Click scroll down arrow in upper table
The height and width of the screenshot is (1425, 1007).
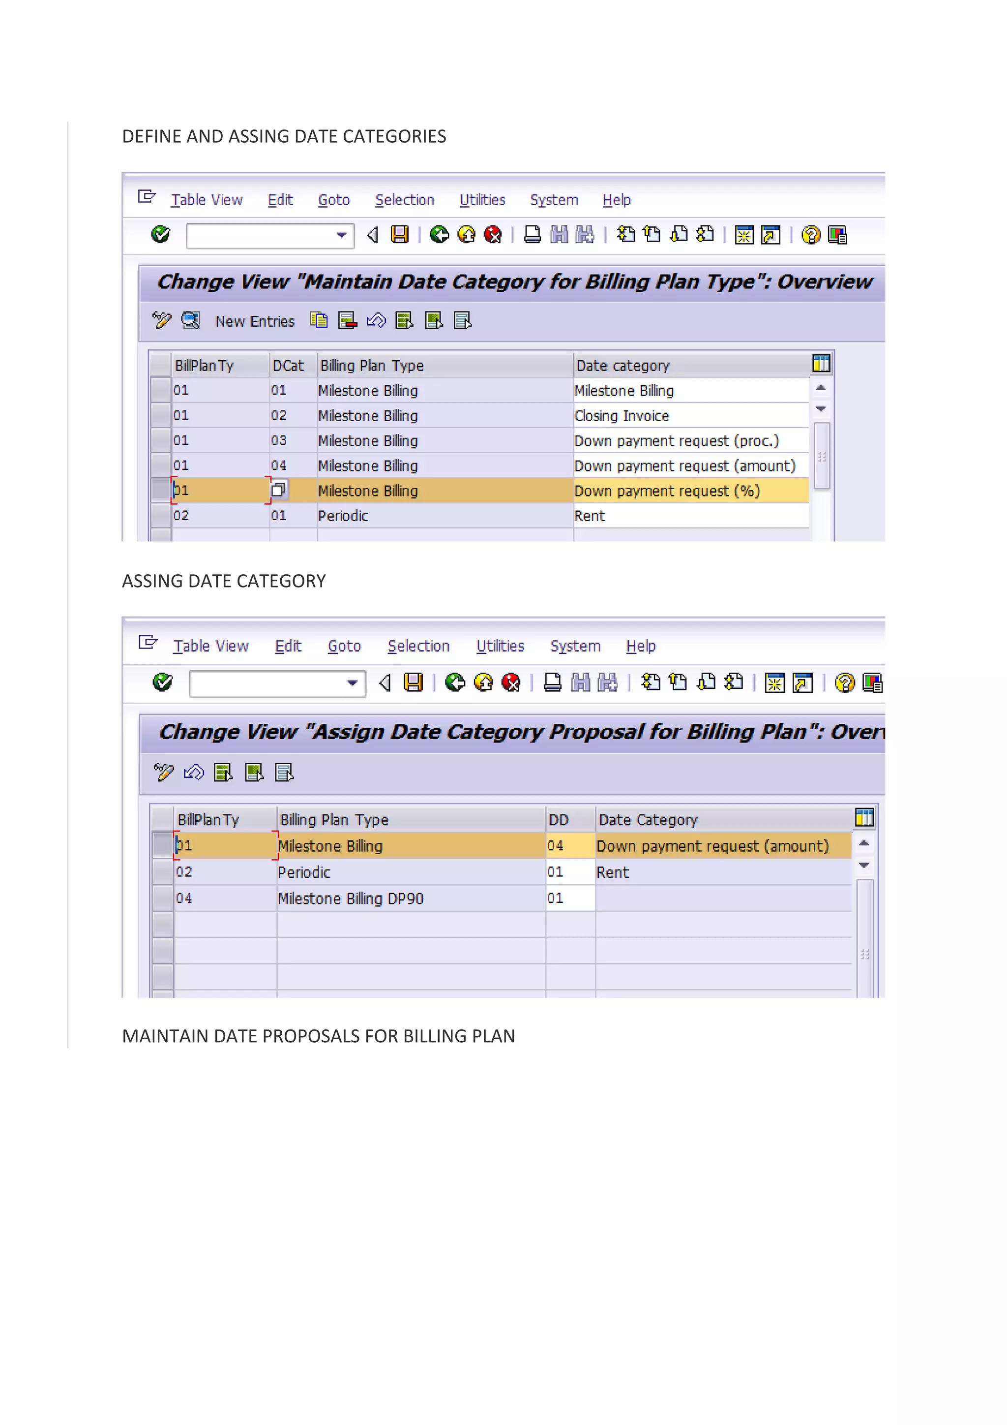point(821,408)
